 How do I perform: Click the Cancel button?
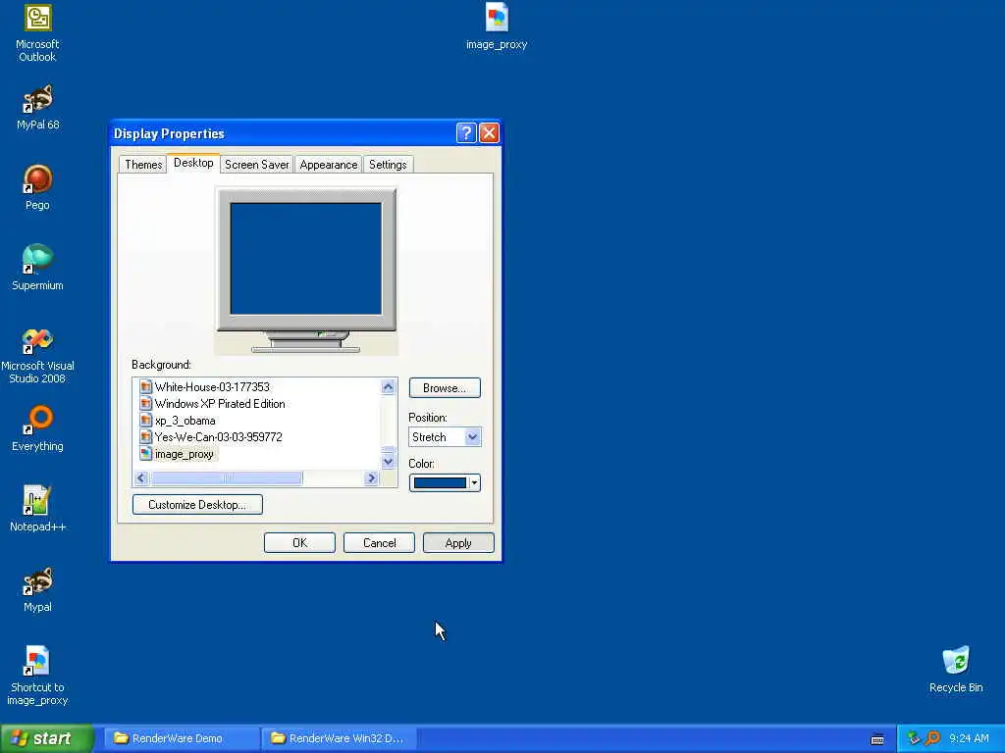[380, 543]
